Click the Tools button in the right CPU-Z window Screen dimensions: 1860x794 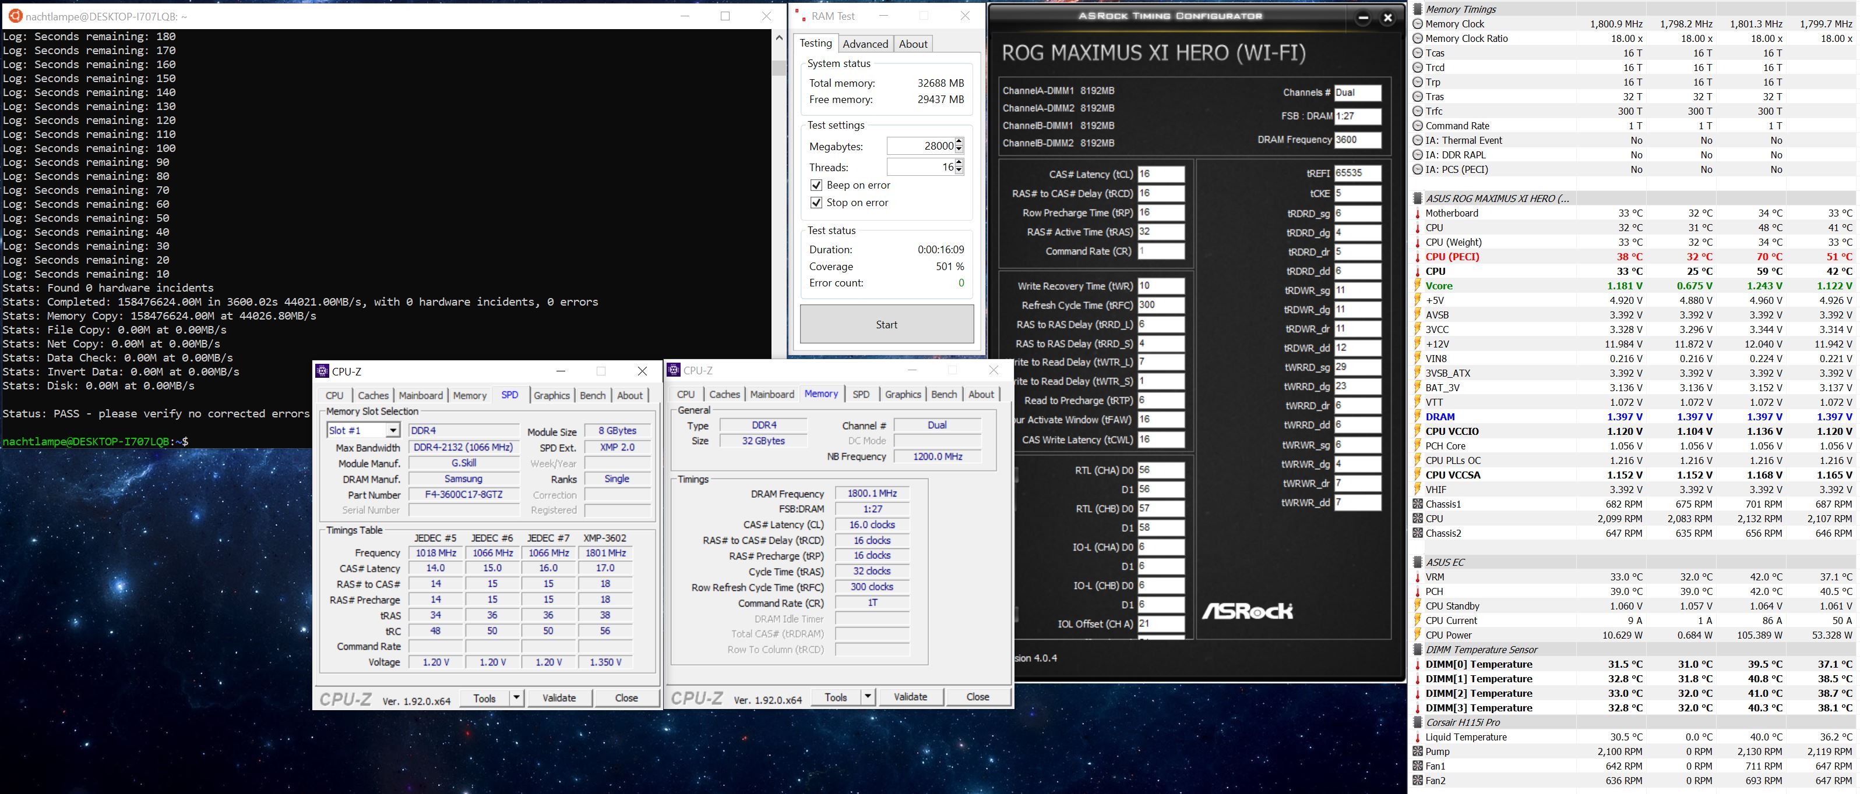[x=836, y=697]
